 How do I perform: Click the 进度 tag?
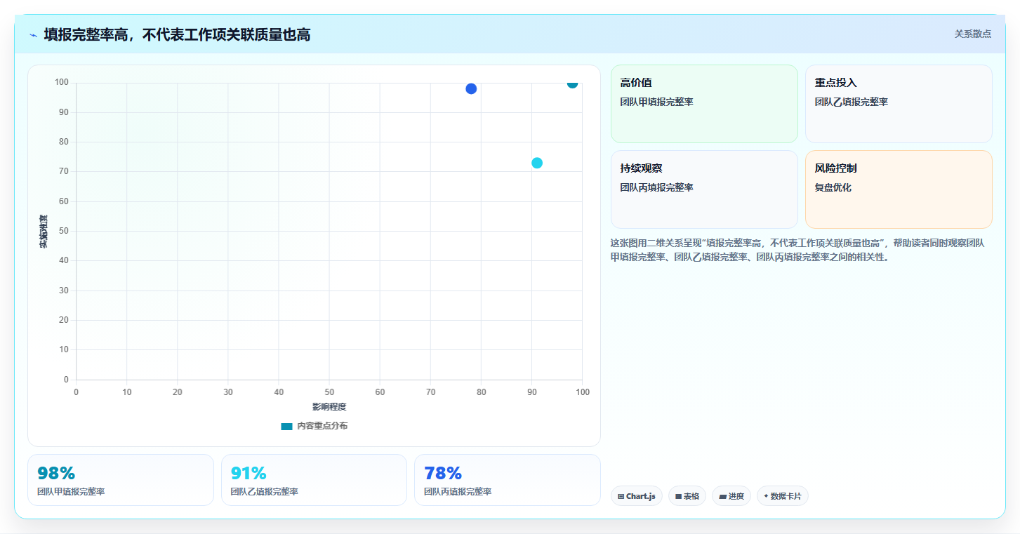click(x=731, y=496)
